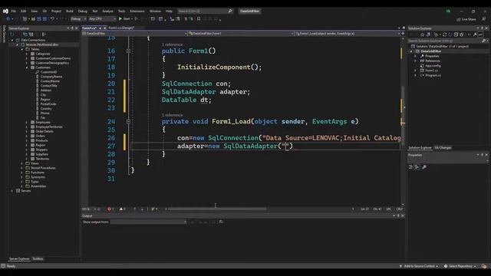491x276 pixels.
Task: Select the Products table
Action: click(41, 140)
